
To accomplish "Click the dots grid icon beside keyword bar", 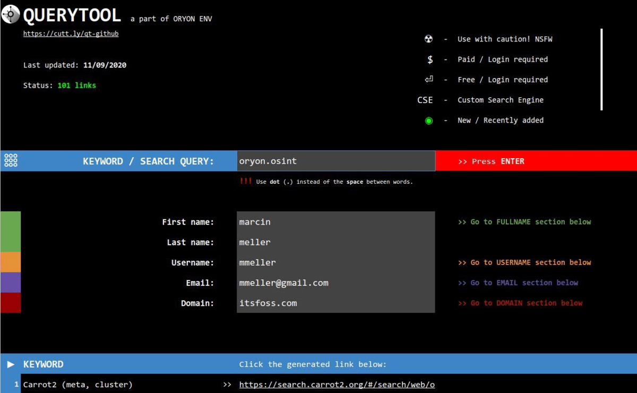I will point(11,160).
